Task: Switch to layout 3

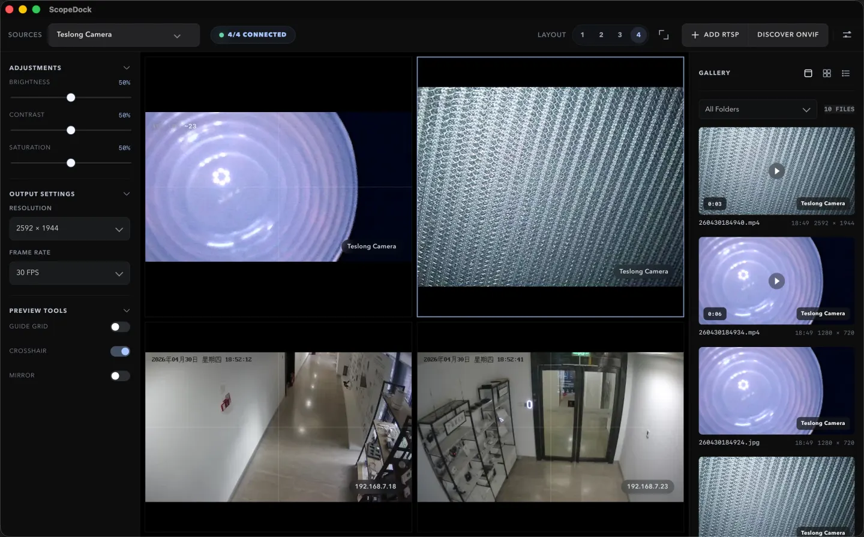Action: tap(620, 35)
